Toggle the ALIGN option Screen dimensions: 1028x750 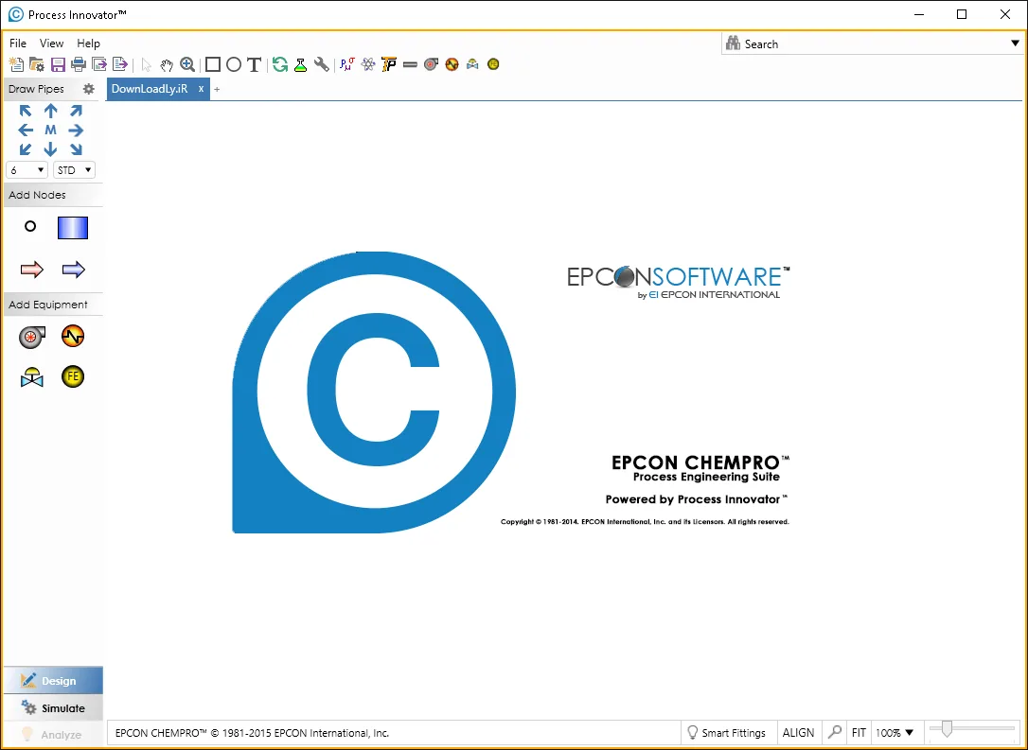pos(799,732)
